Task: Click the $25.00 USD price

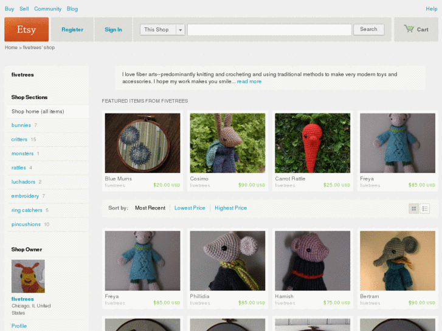Action: [x=337, y=185]
